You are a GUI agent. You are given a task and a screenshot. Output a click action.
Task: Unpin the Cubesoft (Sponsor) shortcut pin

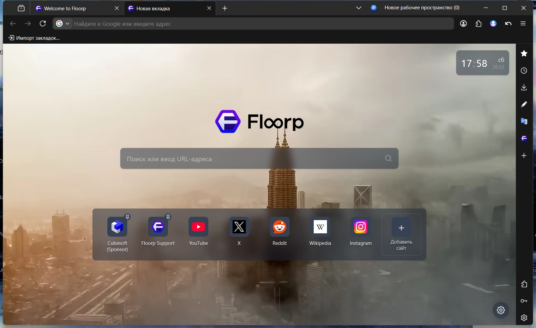point(127,217)
